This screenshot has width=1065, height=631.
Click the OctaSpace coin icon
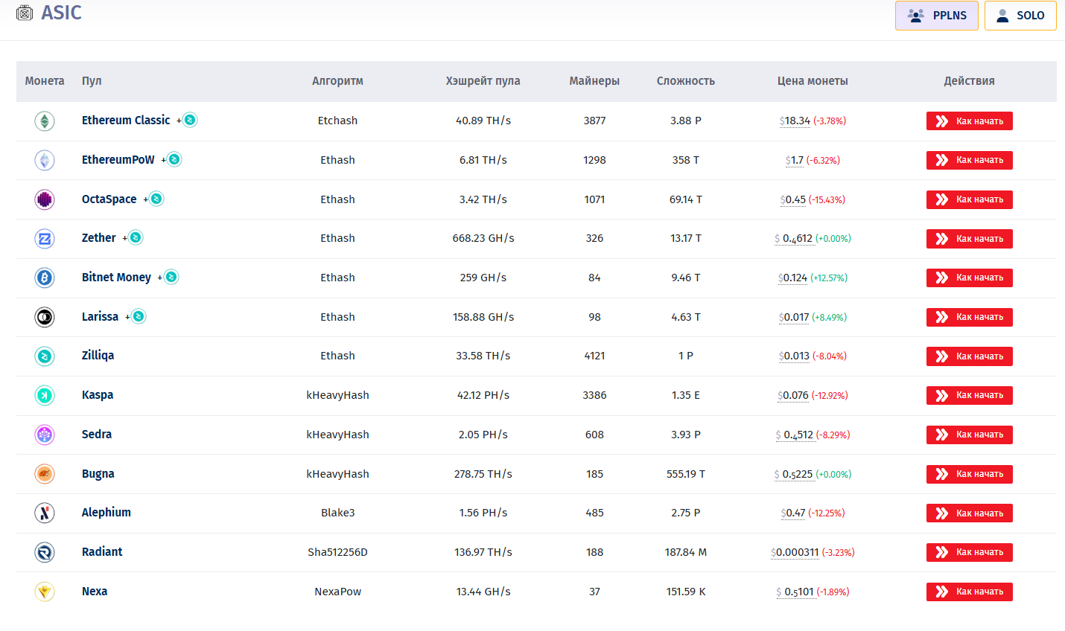click(45, 199)
